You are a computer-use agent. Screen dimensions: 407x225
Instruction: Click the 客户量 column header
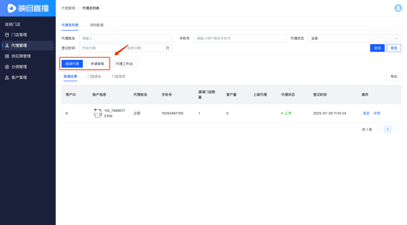(231, 95)
